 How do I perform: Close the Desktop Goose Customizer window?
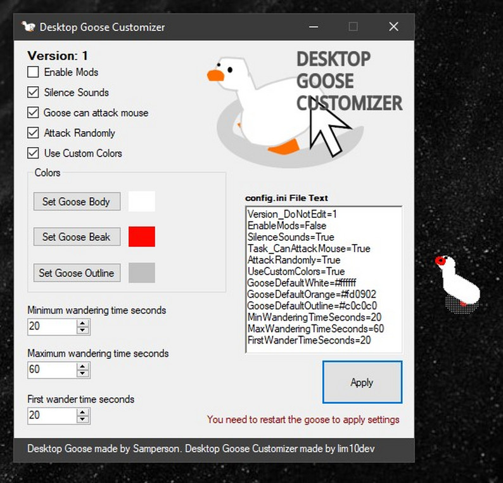pyautogui.click(x=393, y=27)
